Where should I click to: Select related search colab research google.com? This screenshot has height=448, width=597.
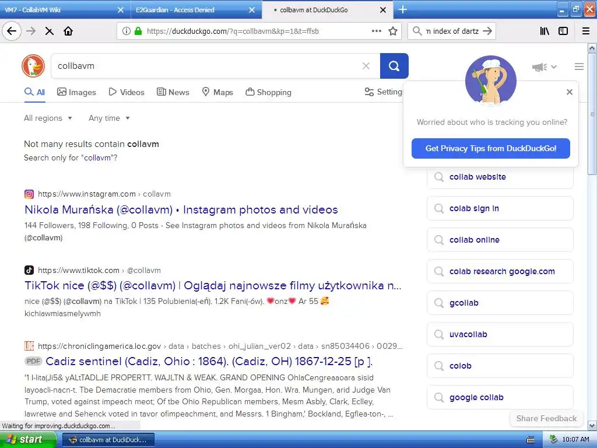pyautogui.click(x=500, y=271)
